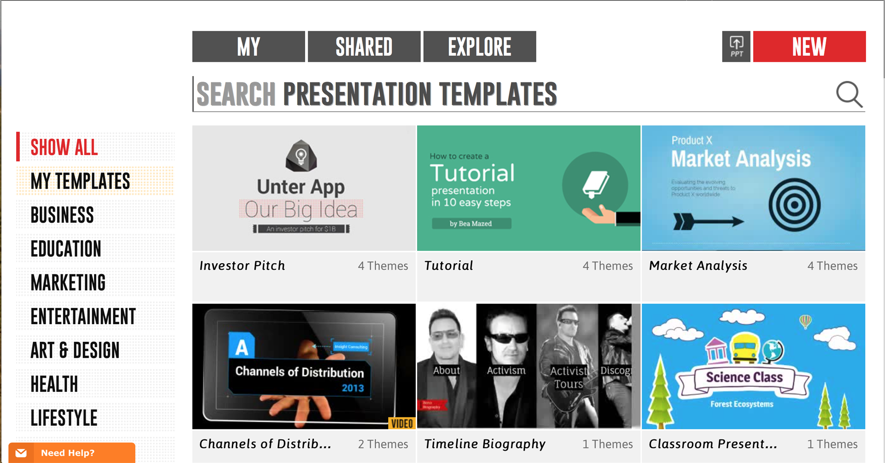
Task: Click the Investor Pitch title
Action: tap(242, 266)
